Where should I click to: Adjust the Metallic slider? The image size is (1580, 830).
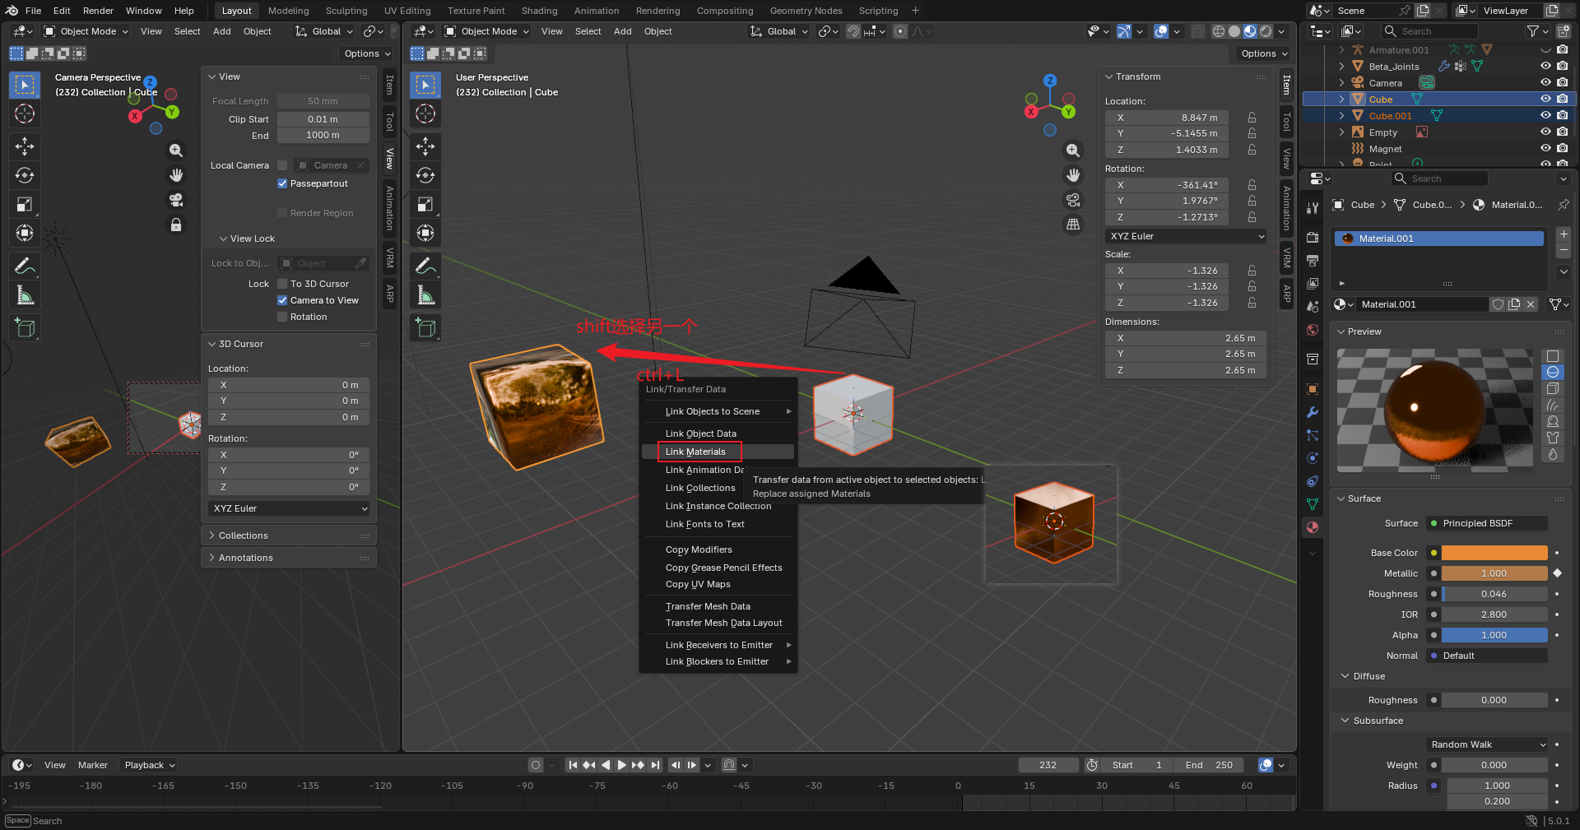(x=1494, y=573)
